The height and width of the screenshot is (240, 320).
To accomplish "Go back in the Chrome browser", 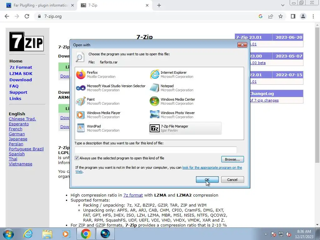I will pyautogui.click(x=7, y=16).
